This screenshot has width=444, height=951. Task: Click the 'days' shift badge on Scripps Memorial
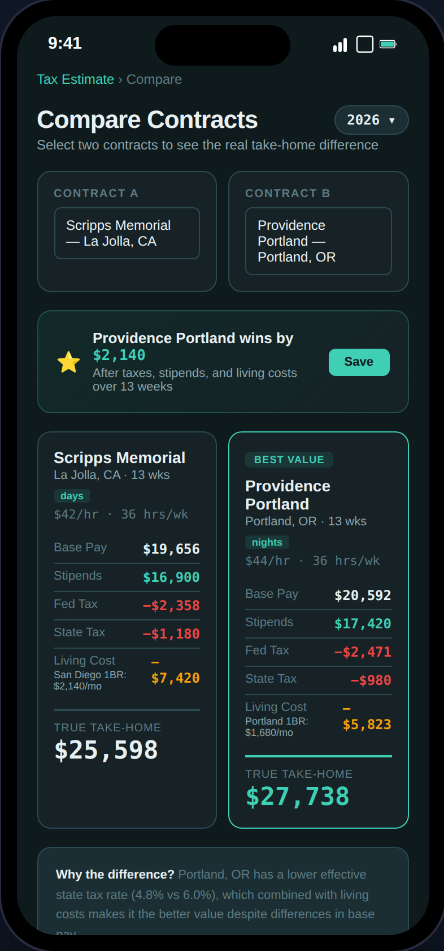click(72, 495)
